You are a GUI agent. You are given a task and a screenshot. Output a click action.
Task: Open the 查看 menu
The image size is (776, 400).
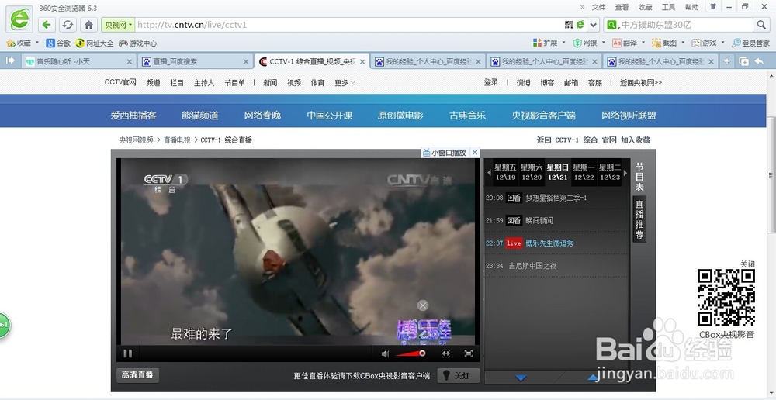622,7
